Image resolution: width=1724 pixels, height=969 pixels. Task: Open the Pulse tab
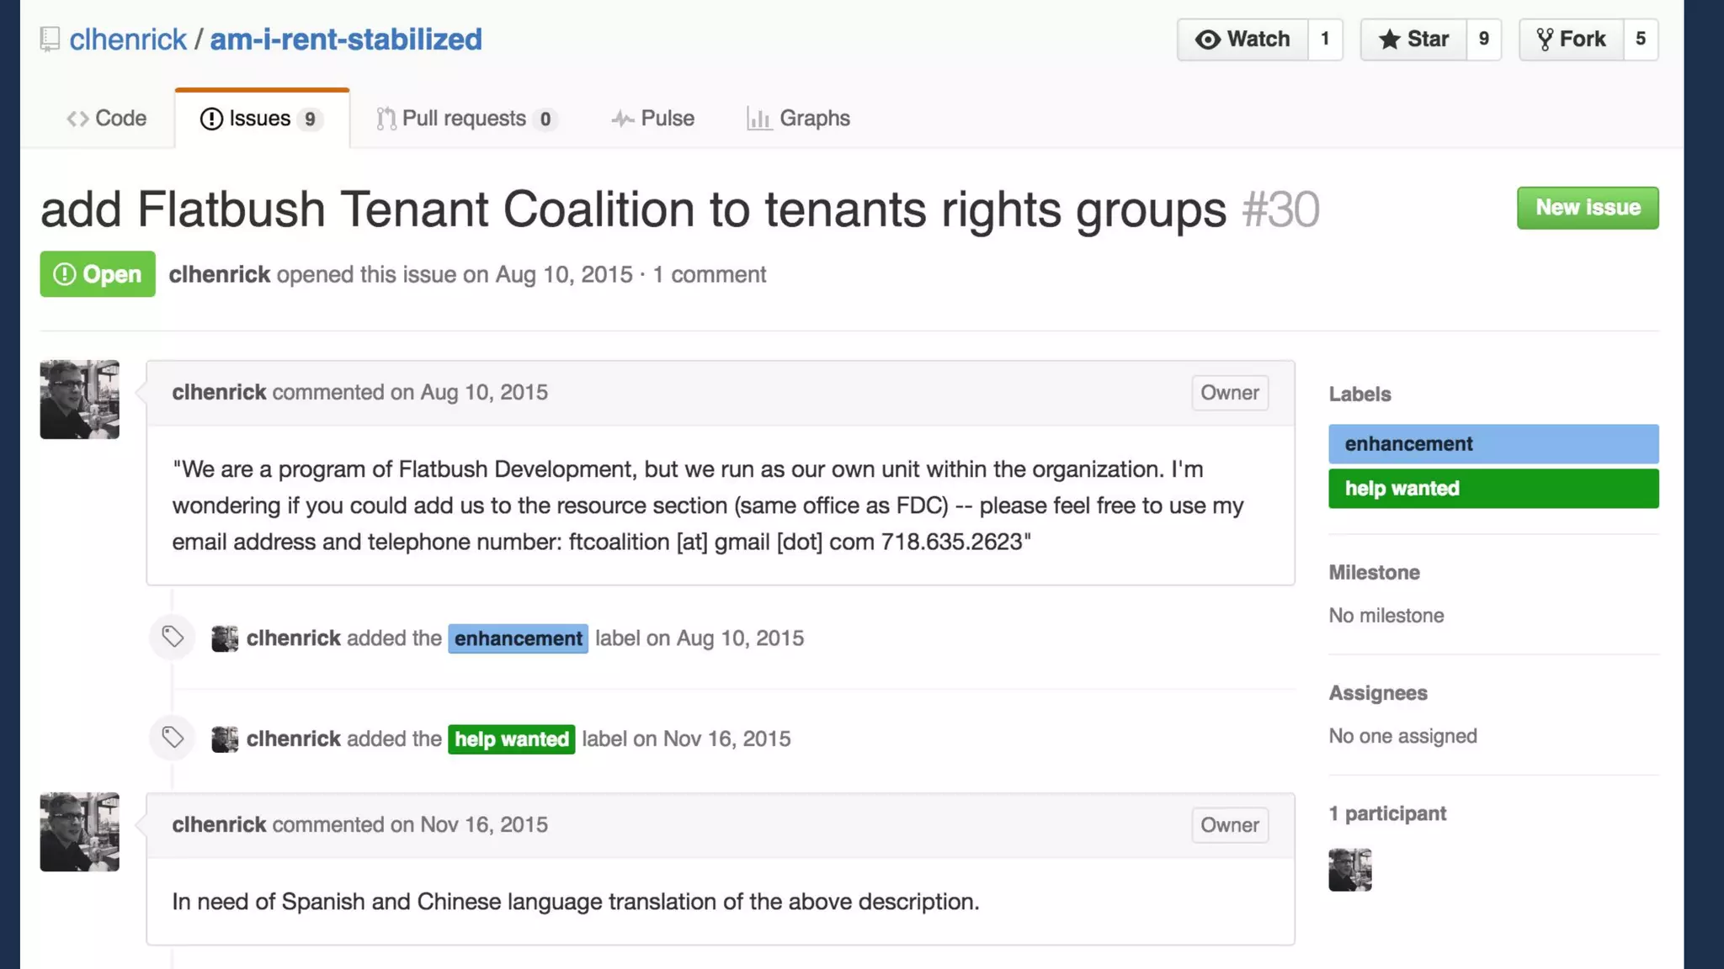click(653, 119)
